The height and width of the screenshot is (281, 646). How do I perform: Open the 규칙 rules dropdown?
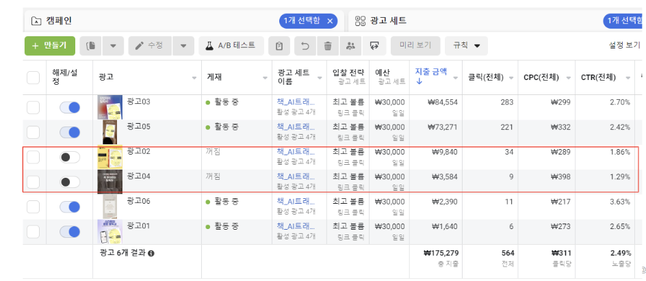point(467,46)
